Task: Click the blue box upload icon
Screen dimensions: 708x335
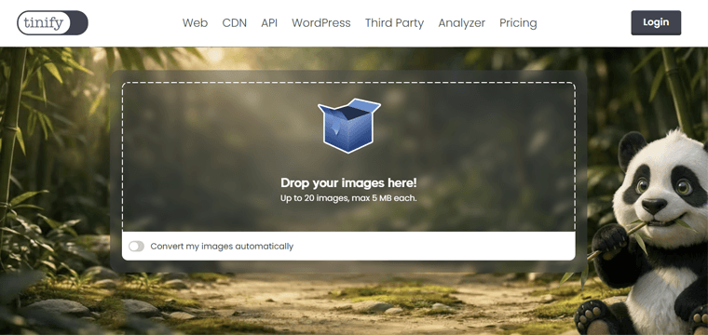Action: point(349,126)
